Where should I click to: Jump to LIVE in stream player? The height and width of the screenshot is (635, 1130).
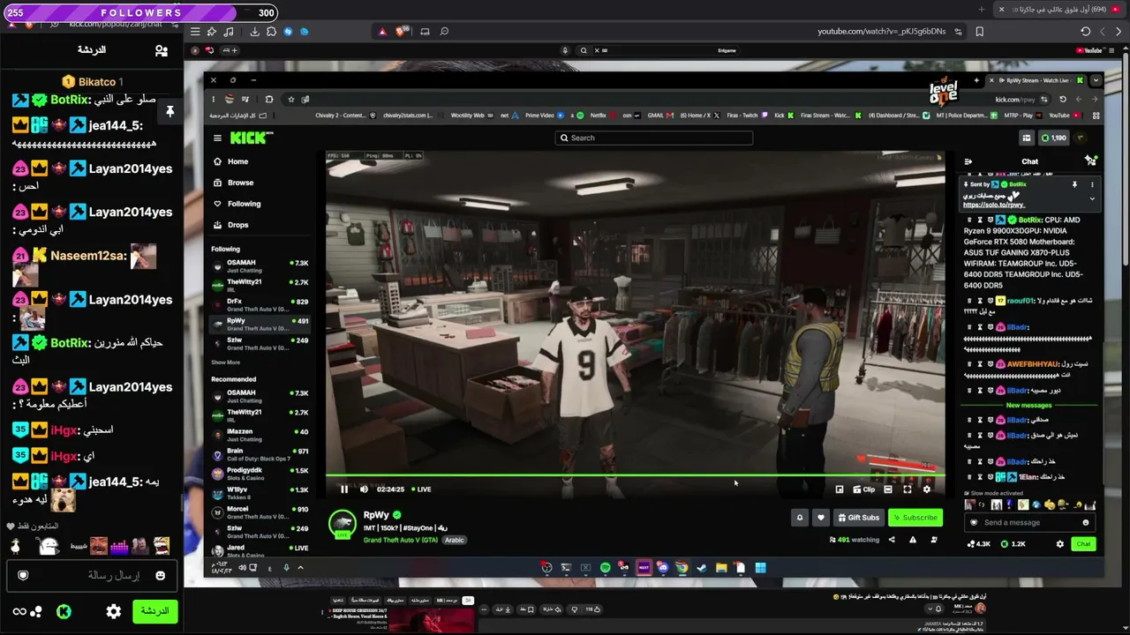[x=421, y=489]
